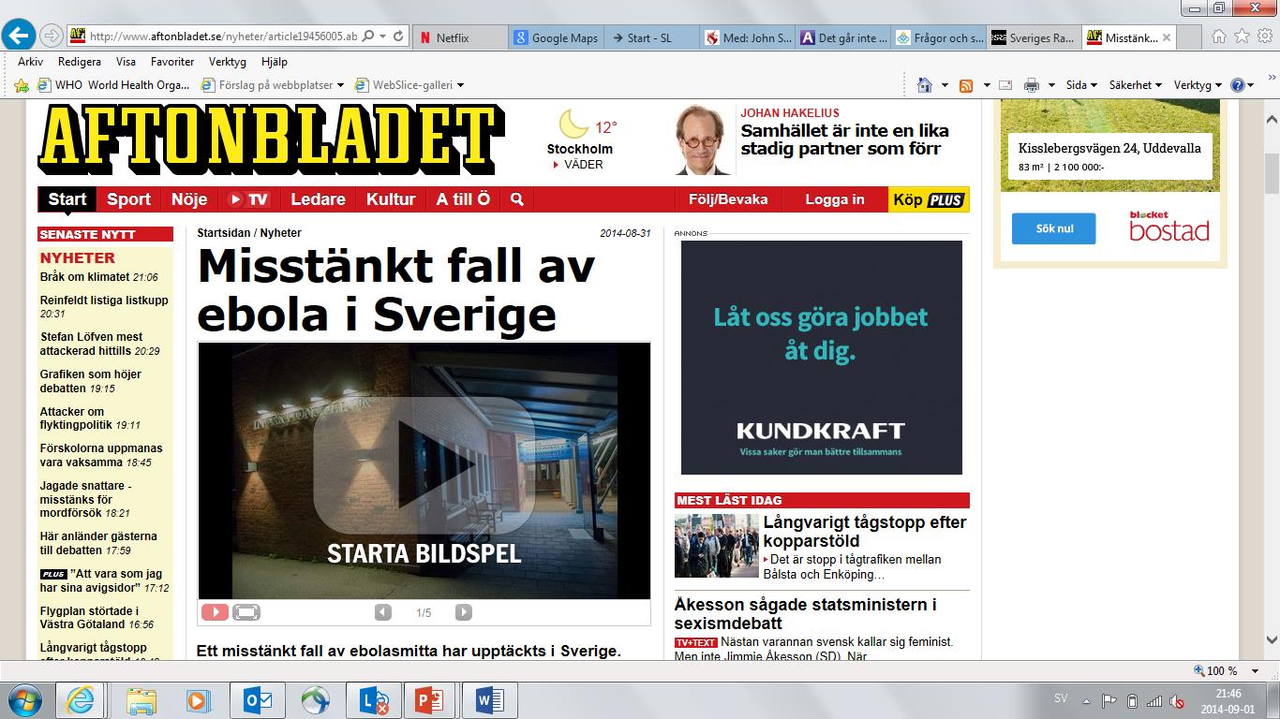
Task: Open the Säkerhet dropdown menu
Action: 1135,85
